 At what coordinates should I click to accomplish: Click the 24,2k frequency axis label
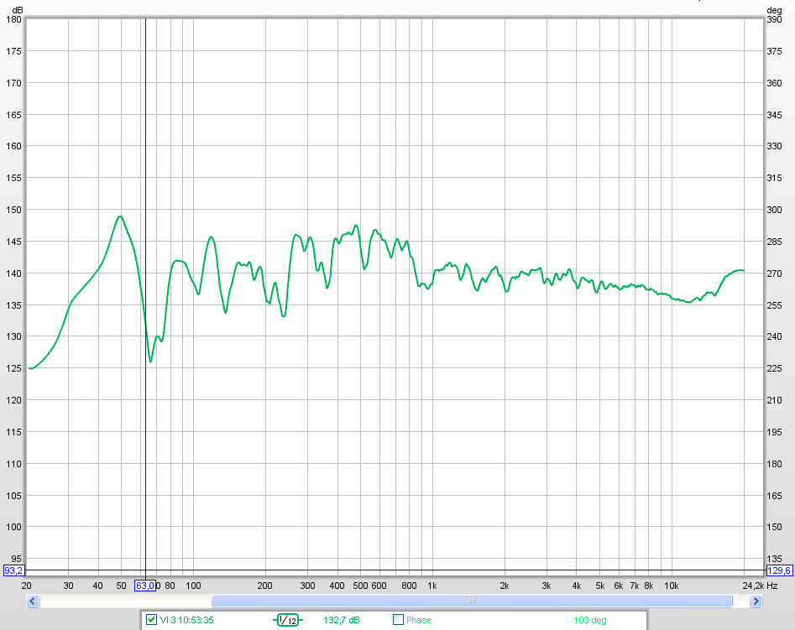[753, 586]
